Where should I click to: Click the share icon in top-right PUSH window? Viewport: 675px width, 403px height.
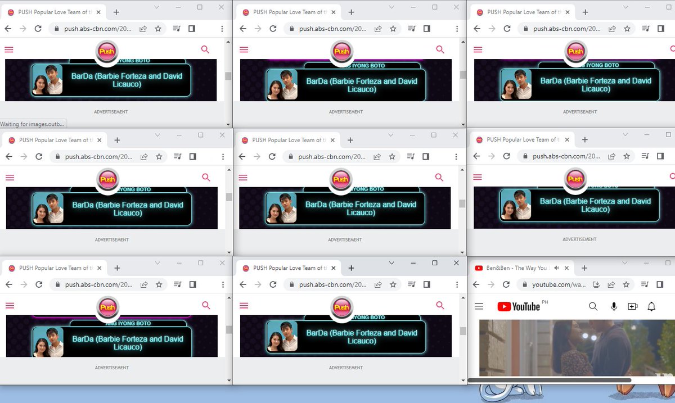[x=612, y=29]
